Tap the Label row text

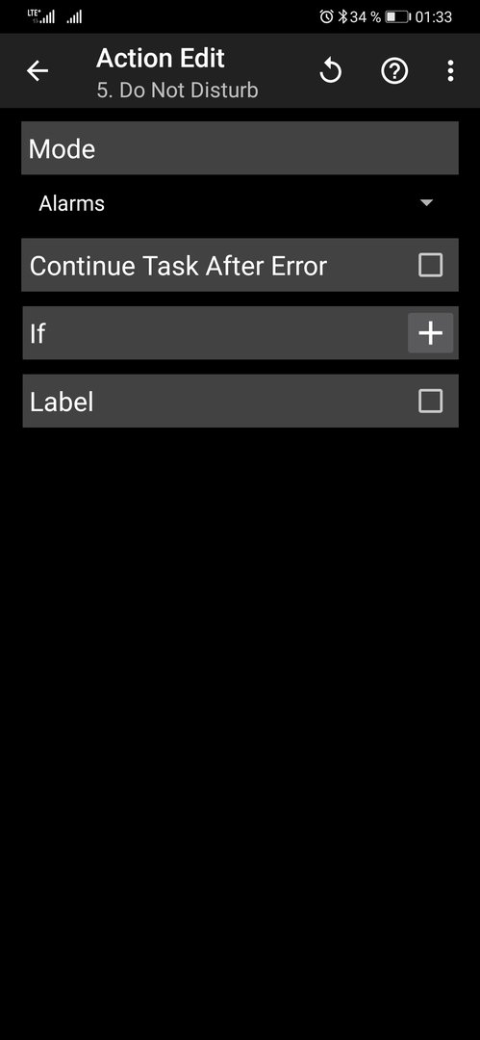point(62,402)
